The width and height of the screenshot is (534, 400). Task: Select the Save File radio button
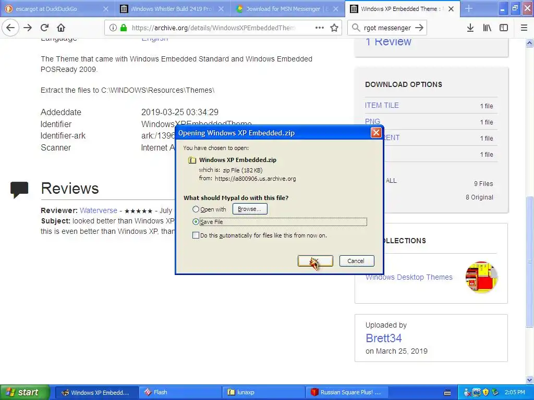(x=196, y=222)
